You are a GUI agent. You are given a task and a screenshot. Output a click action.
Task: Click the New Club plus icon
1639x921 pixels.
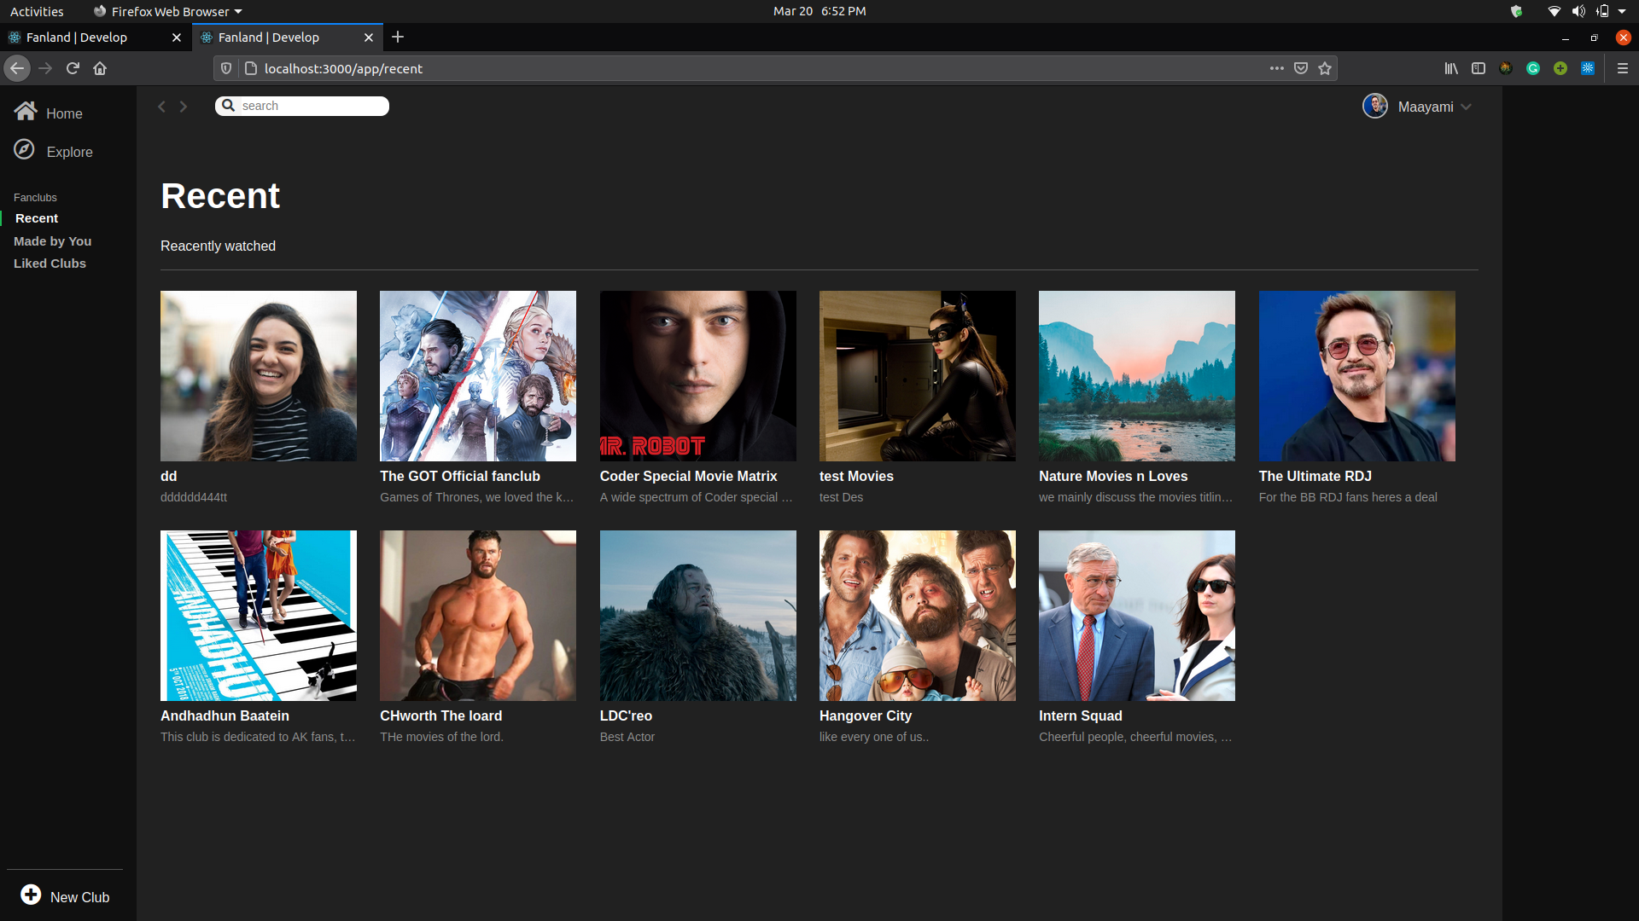31,895
